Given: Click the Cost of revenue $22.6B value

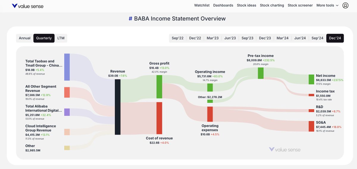Looking at the screenshot, I should tap(155, 143).
